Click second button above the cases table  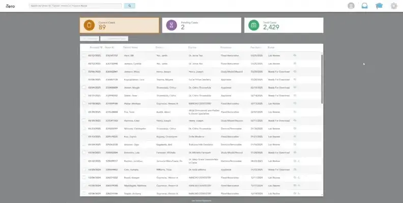(x=114, y=39)
